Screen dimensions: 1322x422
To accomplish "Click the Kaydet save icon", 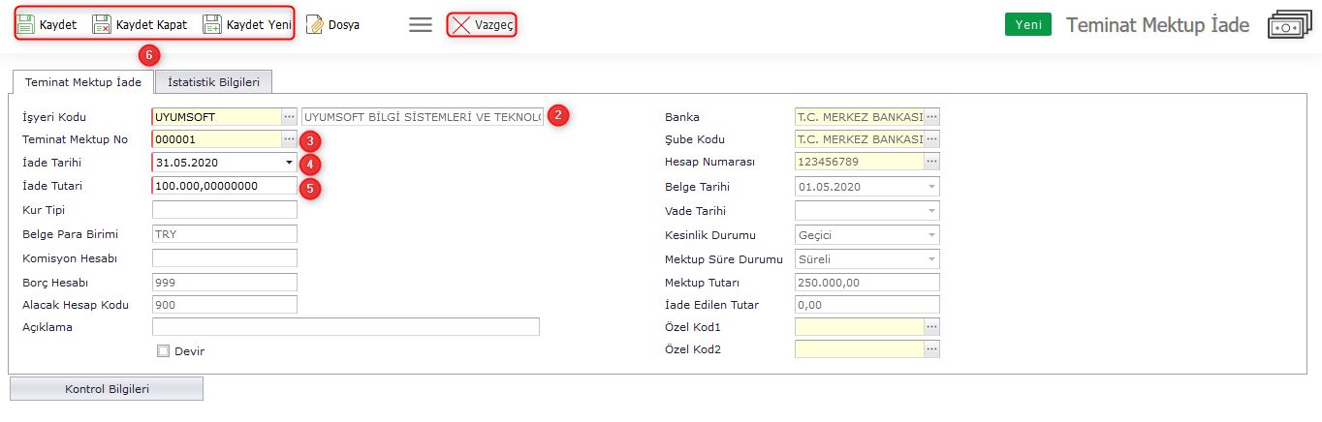I will click(x=27, y=24).
